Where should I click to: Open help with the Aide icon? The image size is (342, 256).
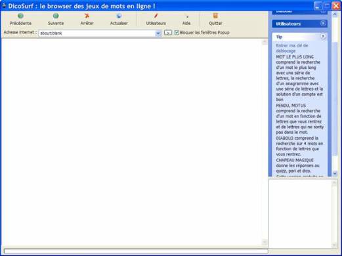(x=186, y=16)
